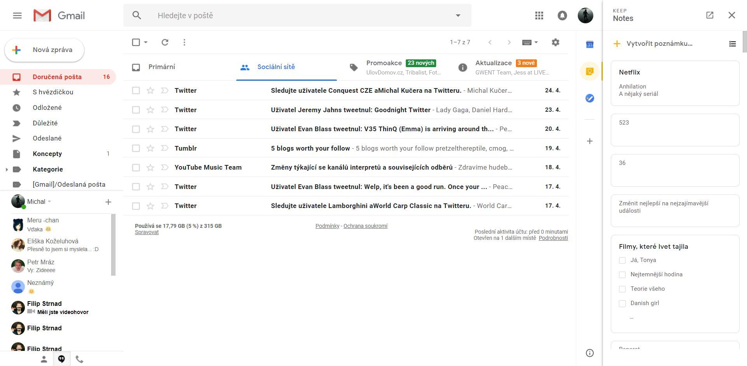Open Hangouts phone call tab
The height and width of the screenshot is (366, 747).
coord(79,359)
